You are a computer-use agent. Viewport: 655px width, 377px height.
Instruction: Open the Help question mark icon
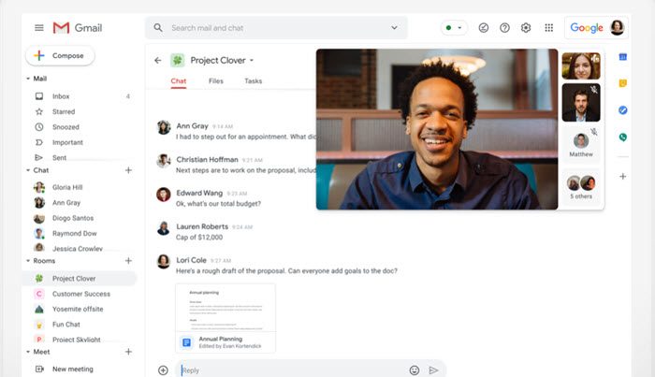(504, 27)
